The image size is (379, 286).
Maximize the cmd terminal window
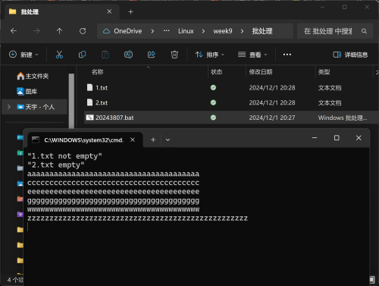(x=337, y=138)
